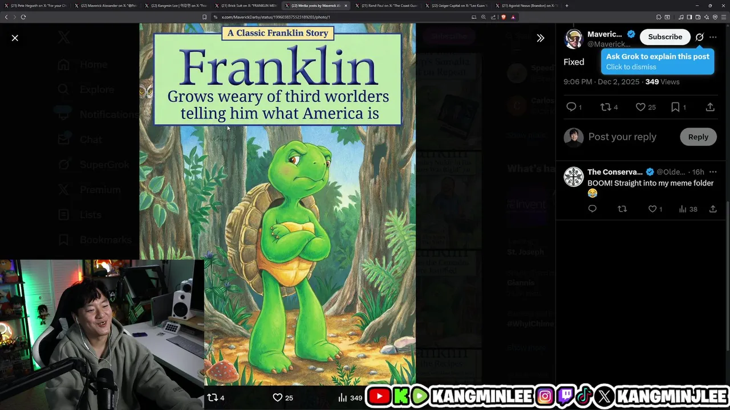Click the heart icon under the photo
This screenshot has width=730, height=410.
(278, 397)
